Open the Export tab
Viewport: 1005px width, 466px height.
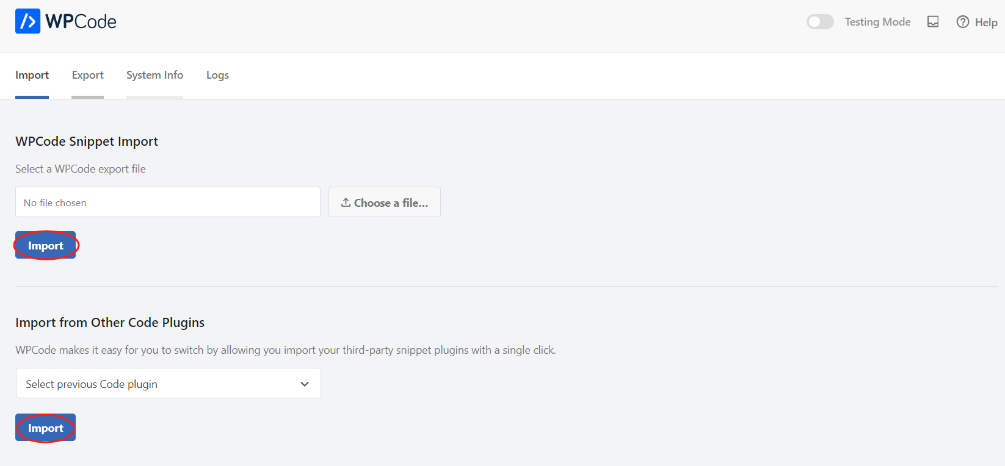[x=87, y=75]
